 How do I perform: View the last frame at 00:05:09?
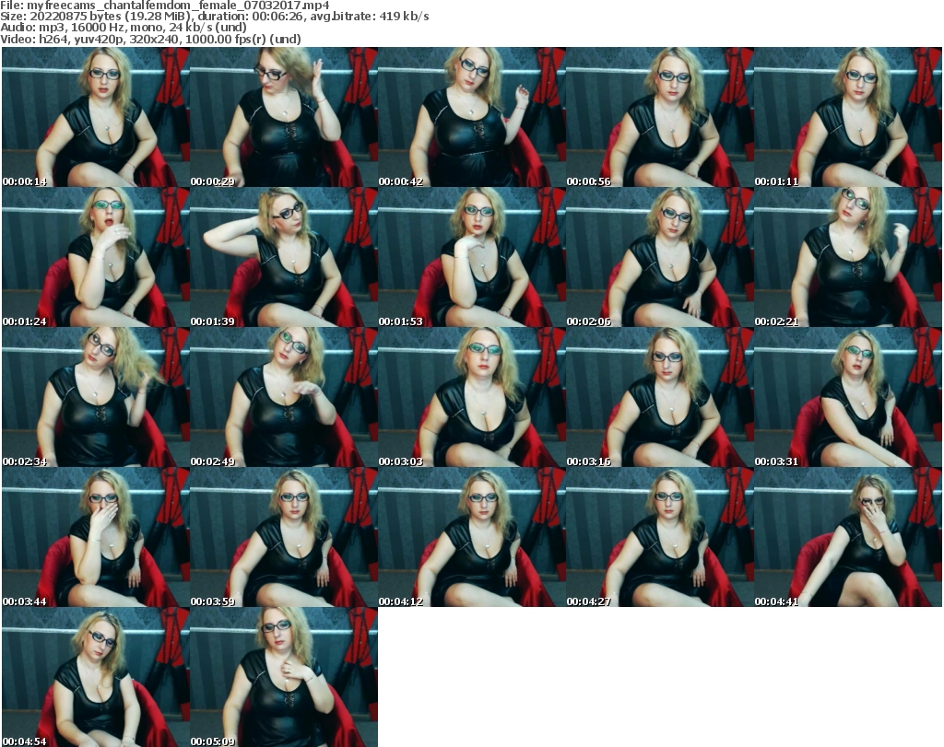[x=284, y=677]
